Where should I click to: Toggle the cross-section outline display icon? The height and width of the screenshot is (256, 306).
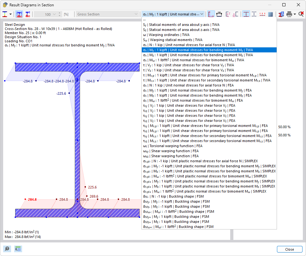pyautogui.click(x=211, y=14)
